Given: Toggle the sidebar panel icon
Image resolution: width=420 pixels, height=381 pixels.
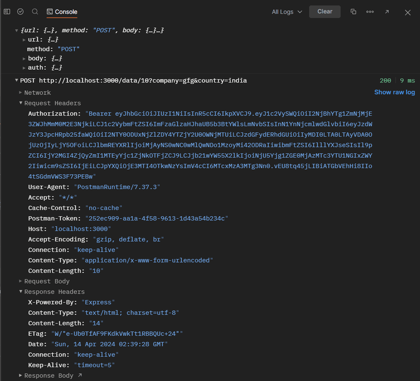Looking at the screenshot, I should point(7,11).
